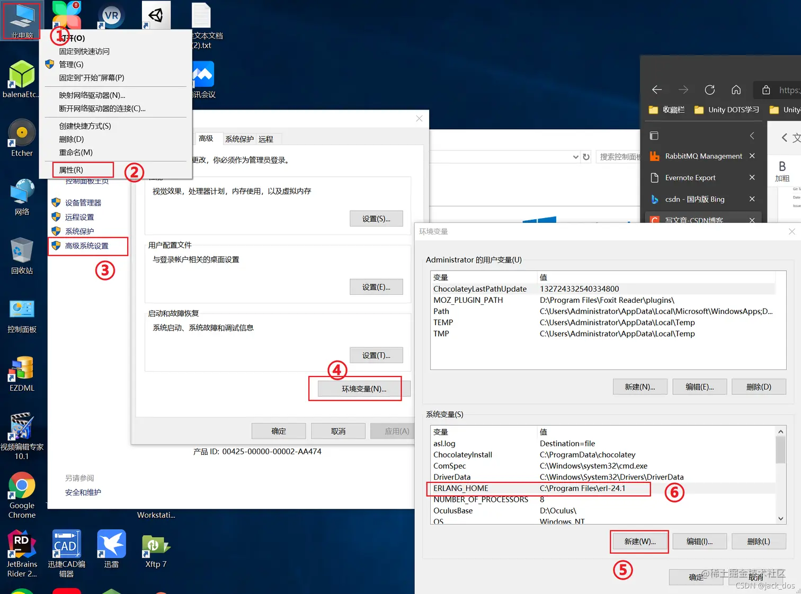Switch to the 远程 tab

[266, 139]
